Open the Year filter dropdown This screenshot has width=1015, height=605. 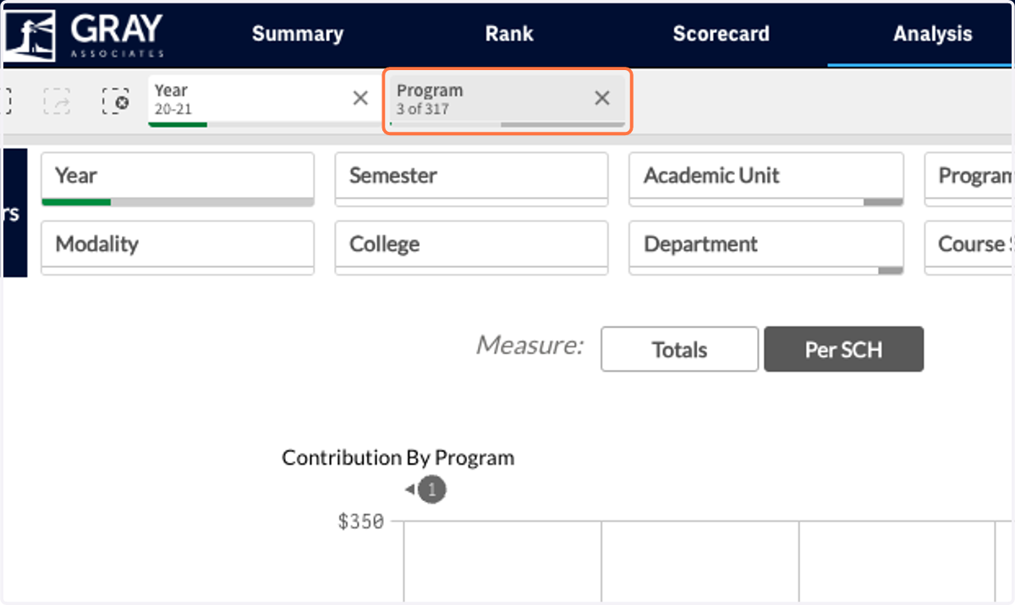click(178, 179)
